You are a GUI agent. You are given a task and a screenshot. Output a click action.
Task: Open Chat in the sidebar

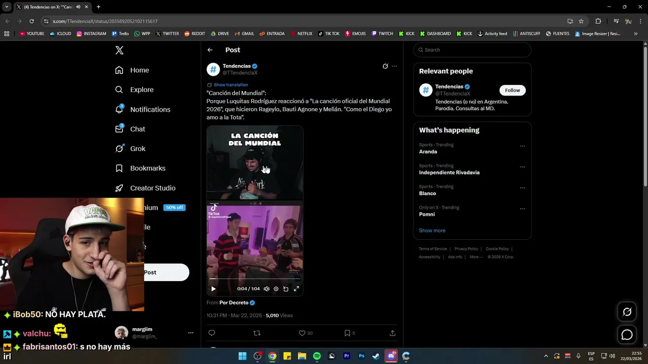point(130,129)
